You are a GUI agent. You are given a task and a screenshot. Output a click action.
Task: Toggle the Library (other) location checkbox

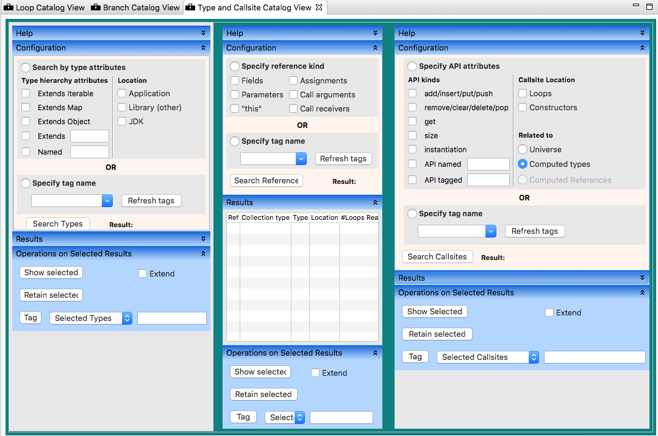click(122, 107)
